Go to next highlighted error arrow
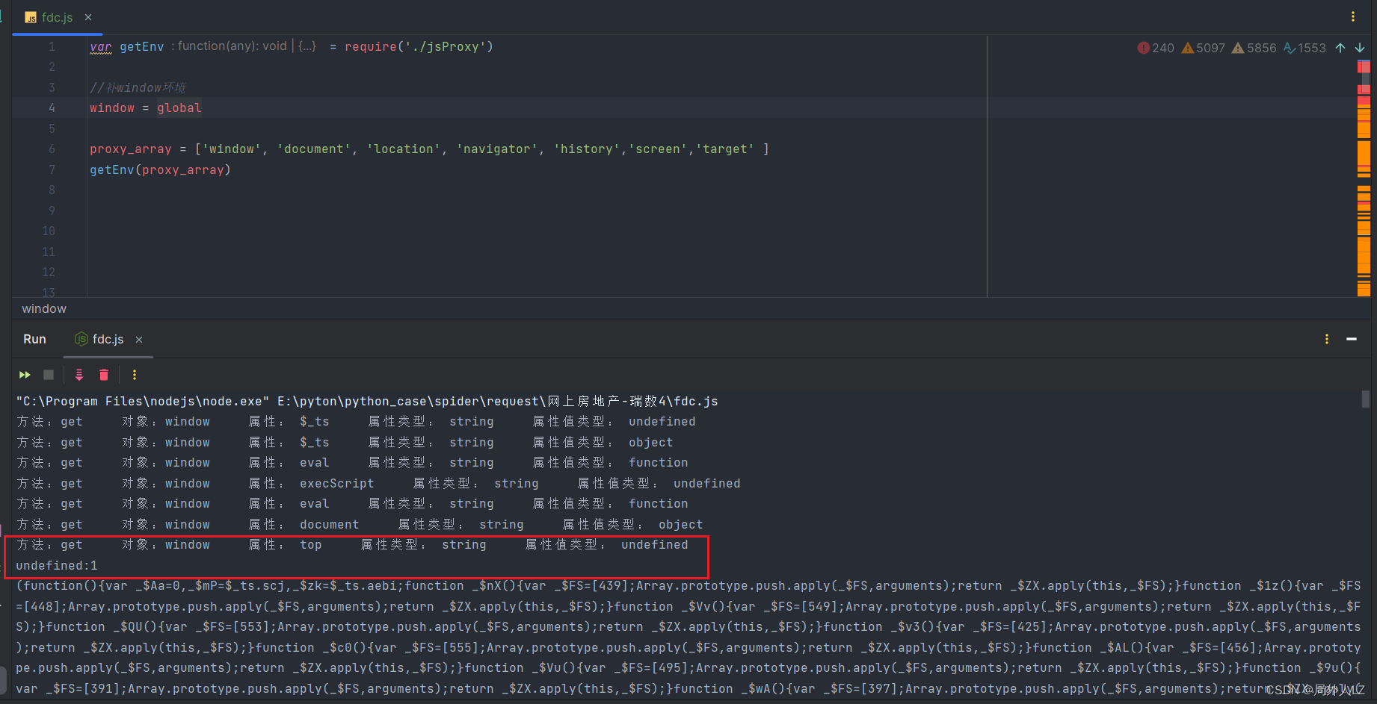 pos(1360,48)
